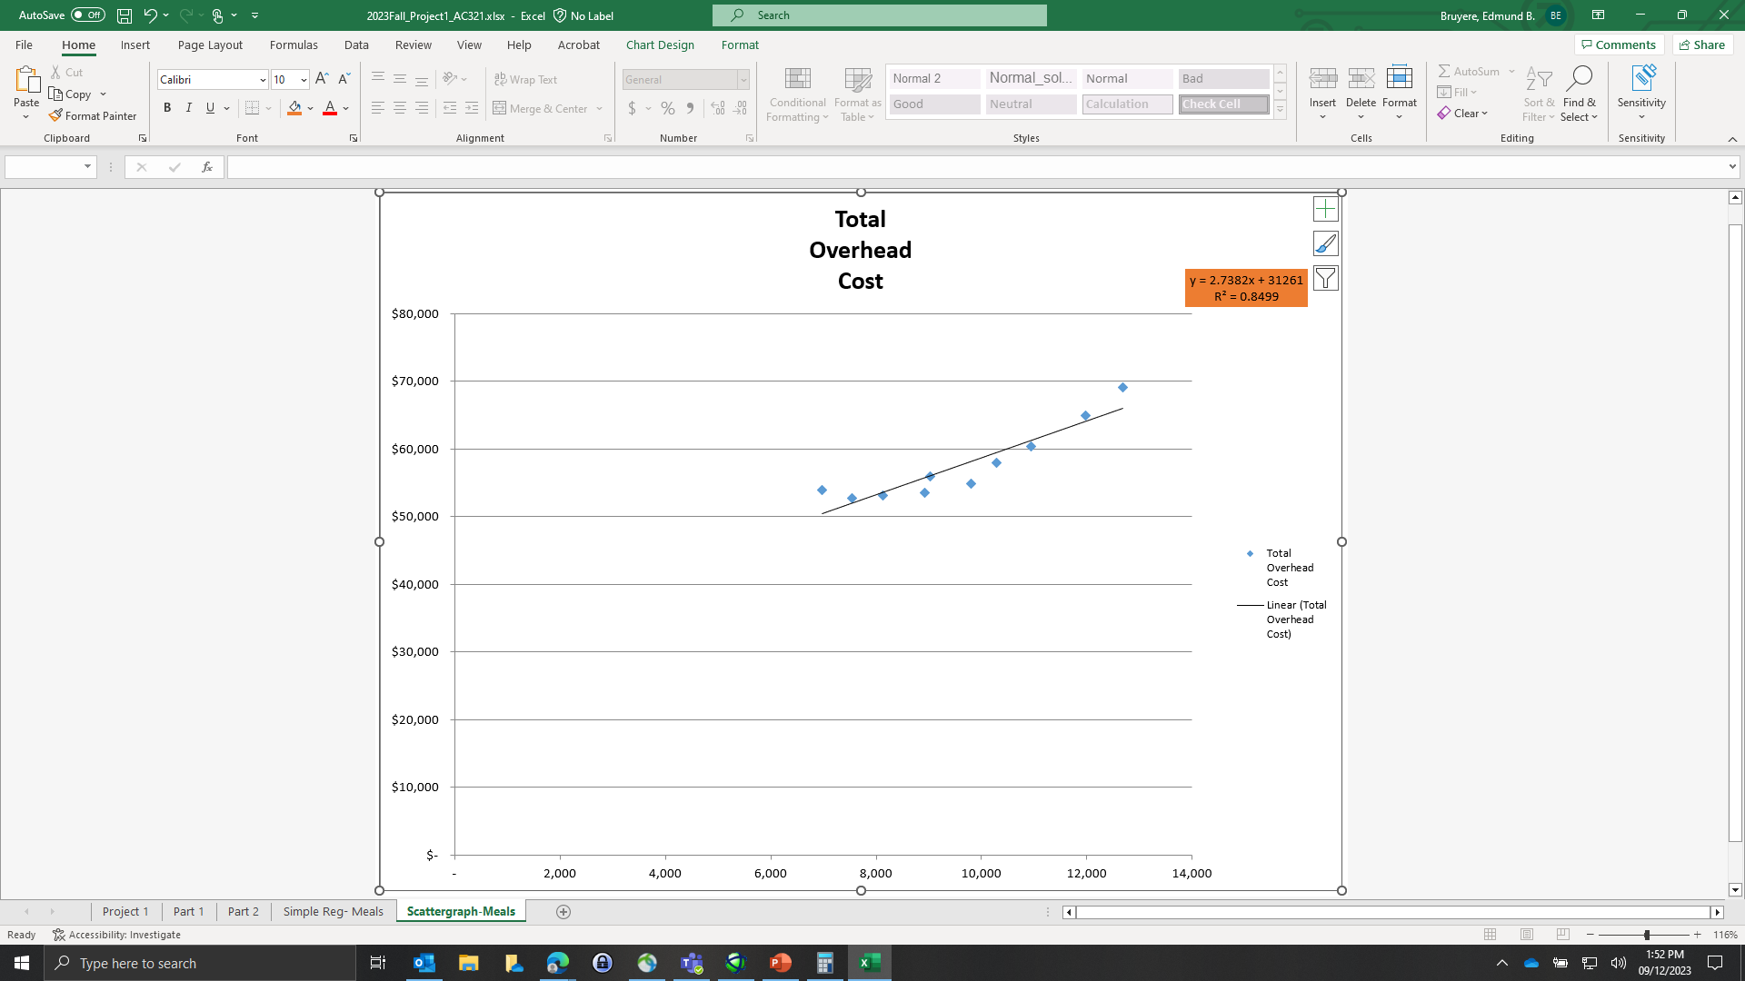Click the Format Painter icon
Image resolution: width=1745 pixels, height=981 pixels.
tap(56, 115)
